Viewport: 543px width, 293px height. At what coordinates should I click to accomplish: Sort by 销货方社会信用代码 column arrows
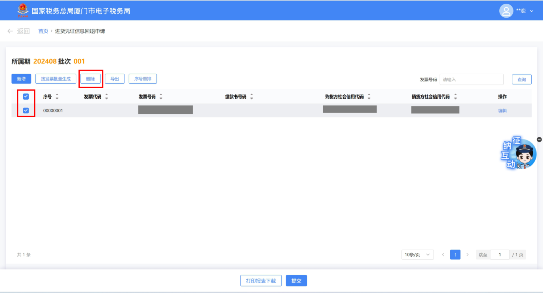pyautogui.click(x=456, y=96)
